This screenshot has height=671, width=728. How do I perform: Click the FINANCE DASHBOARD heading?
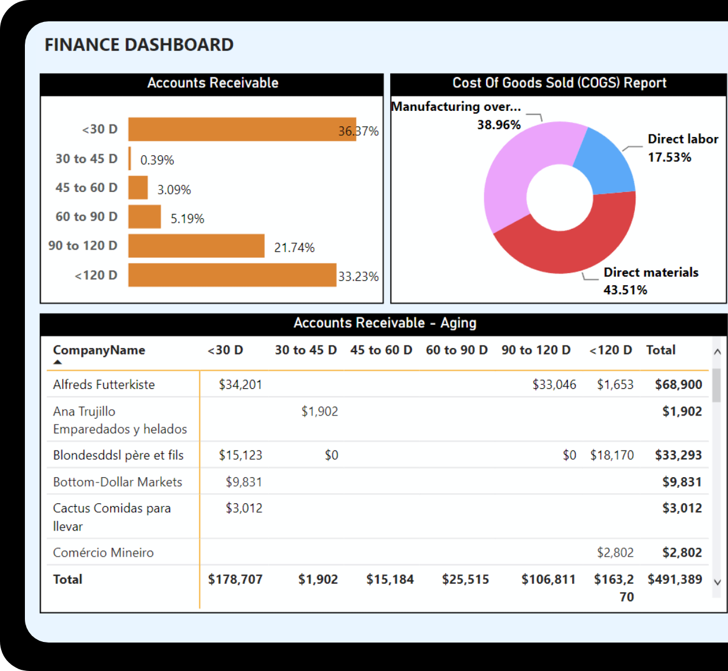point(139,45)
